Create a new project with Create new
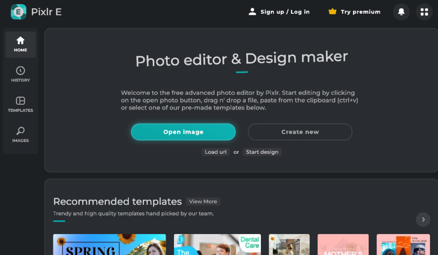This screenshot has height=255, width=438. 300,132
